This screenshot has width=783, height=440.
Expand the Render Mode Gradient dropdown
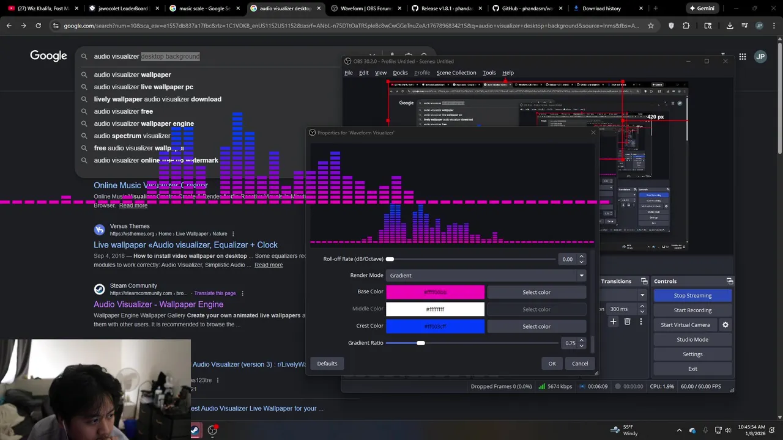486,276
